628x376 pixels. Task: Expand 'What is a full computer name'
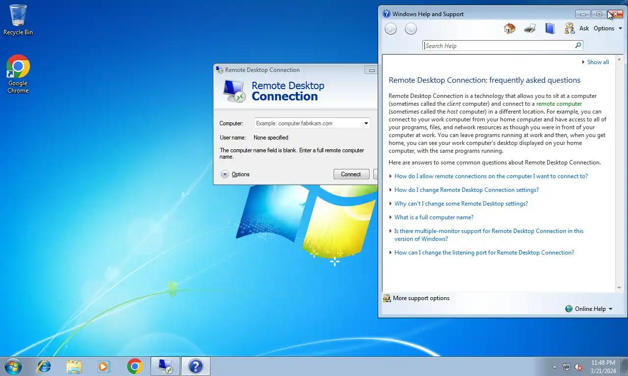(434, 217)
